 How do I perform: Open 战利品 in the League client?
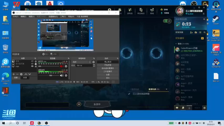click(x=130, y=11)
